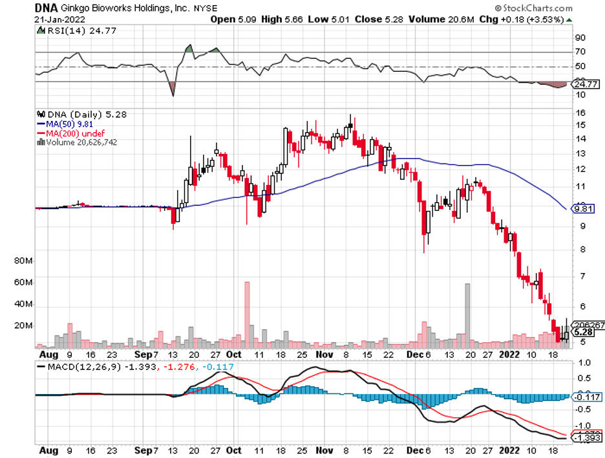Click the -1.393 MACD tag on right axis
Screen dimensions: 605x458
586,437
